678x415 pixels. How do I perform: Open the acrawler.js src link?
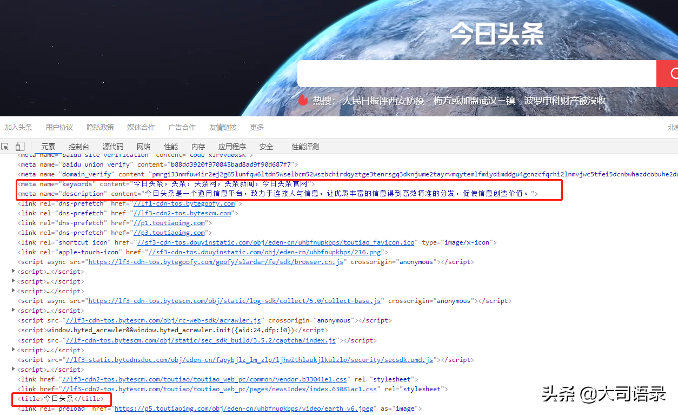[163, 320]
